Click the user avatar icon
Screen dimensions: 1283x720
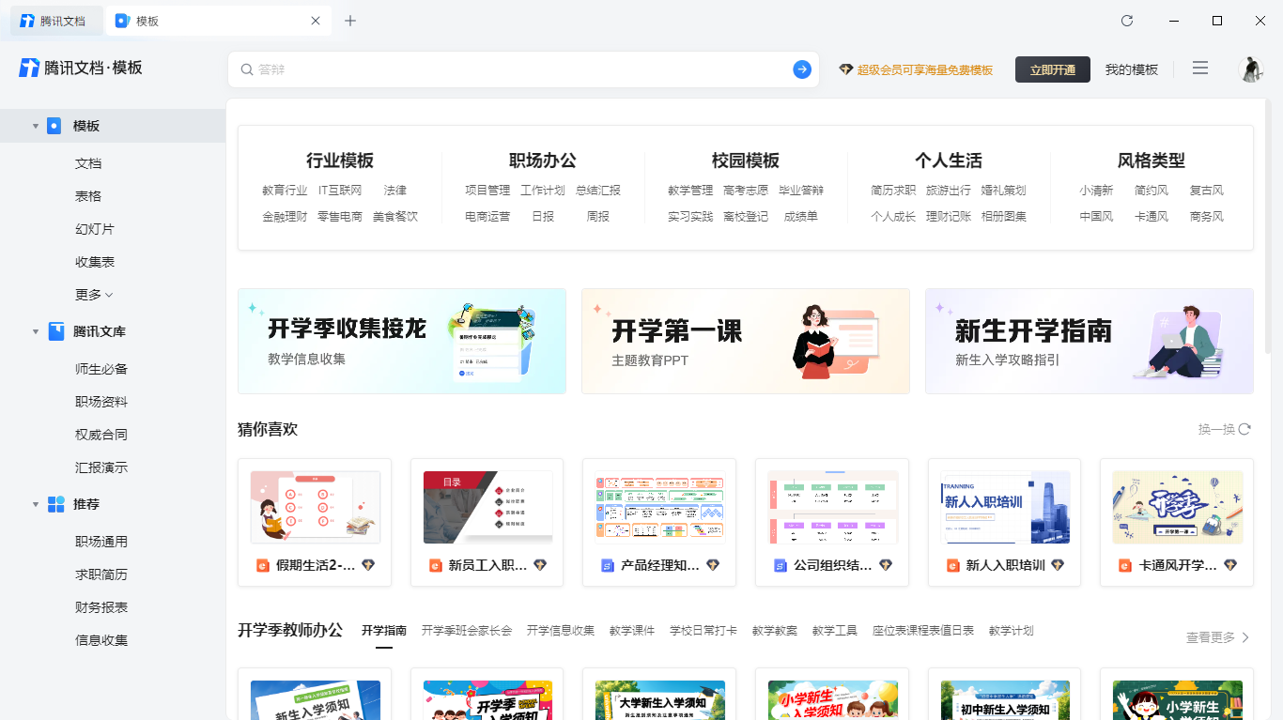(1252, 68)
